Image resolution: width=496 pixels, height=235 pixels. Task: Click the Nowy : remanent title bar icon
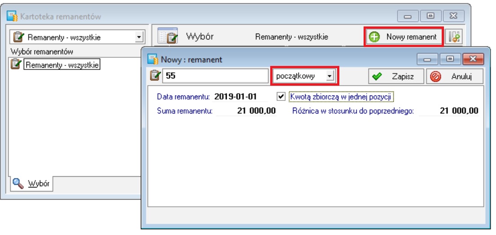pos(153,59)
